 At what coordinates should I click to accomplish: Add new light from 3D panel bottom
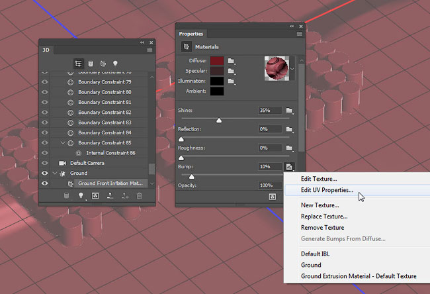[81, 195]
